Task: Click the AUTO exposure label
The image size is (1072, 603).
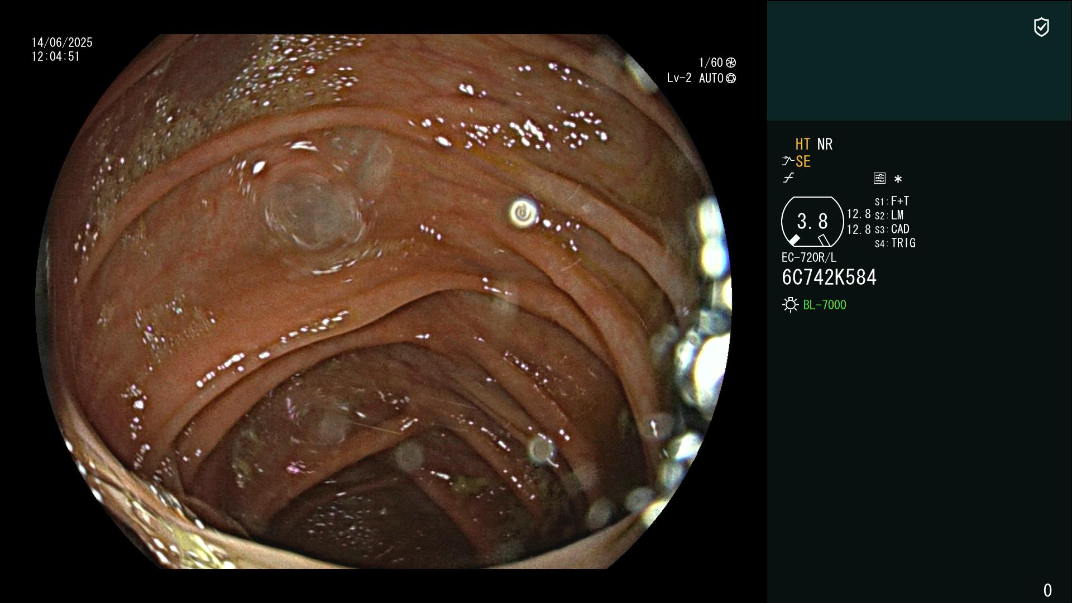Action: 711,78
